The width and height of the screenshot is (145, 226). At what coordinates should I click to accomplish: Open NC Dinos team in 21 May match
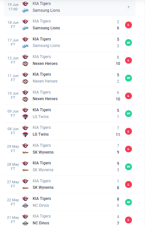click(x=41, y=223)
